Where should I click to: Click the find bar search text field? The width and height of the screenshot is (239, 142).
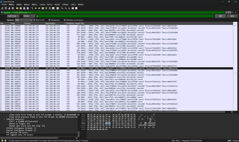point(125,16)
